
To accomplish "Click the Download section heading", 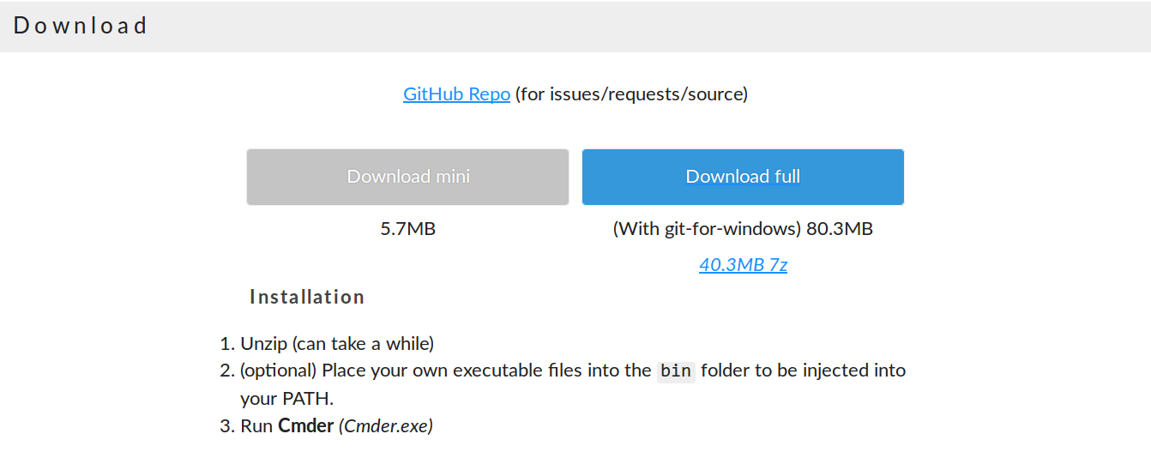I will point(81,26).
